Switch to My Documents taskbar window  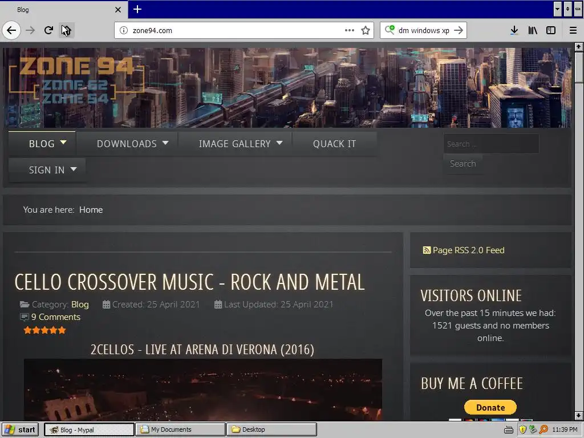tap(180, 429)
